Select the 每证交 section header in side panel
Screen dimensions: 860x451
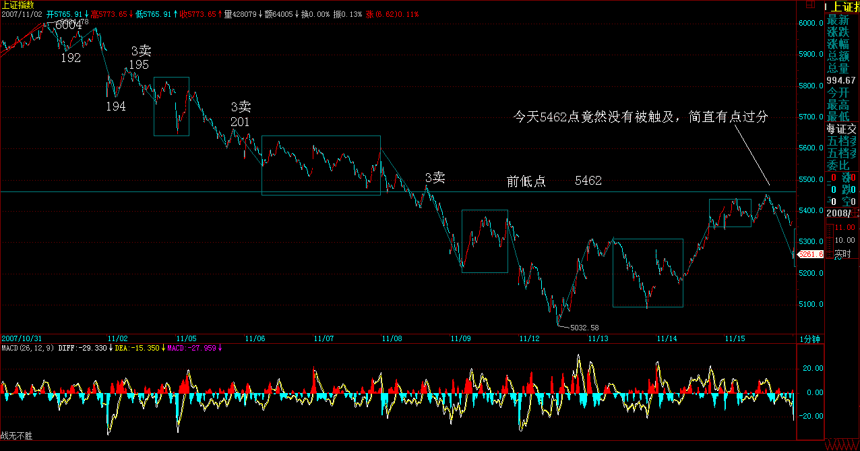842,129
